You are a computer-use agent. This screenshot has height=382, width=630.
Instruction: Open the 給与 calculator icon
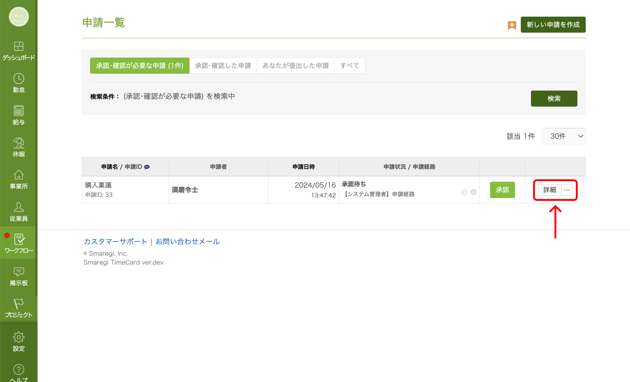(19, 111)
